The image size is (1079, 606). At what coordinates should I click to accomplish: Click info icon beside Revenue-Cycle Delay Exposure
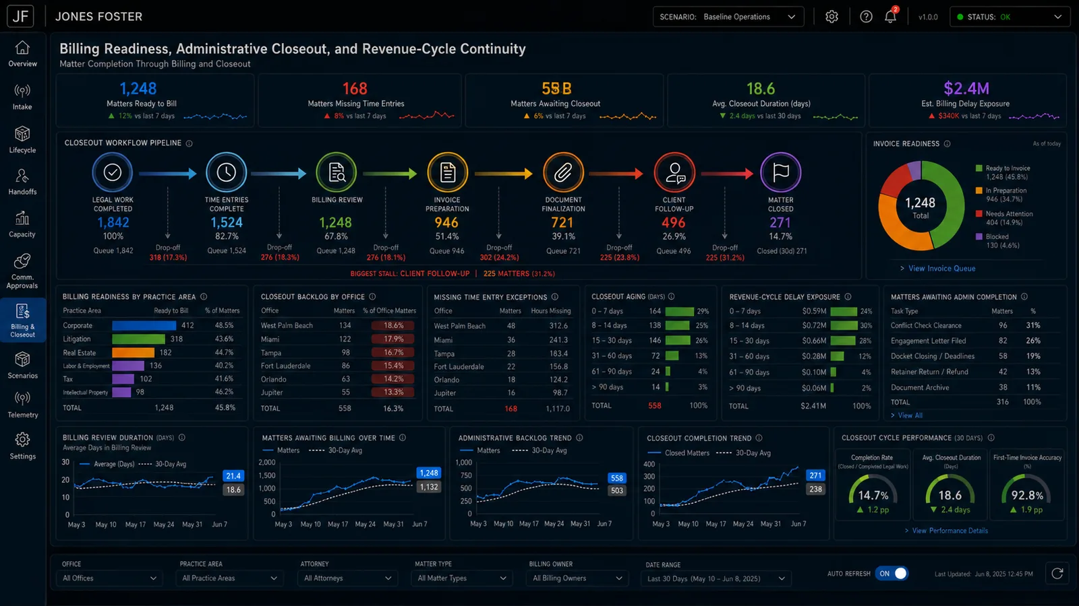coord(848,297)
